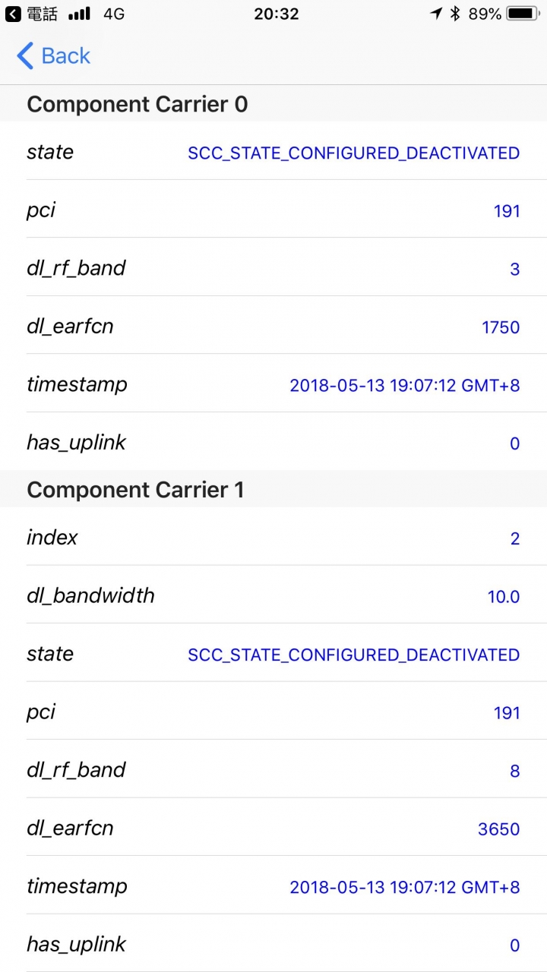The height and width of the screenshot is (972, 547).
Task: Tap Carrier 0 has_uplink row
Action: pyautogui.click(x=273, y=443)
